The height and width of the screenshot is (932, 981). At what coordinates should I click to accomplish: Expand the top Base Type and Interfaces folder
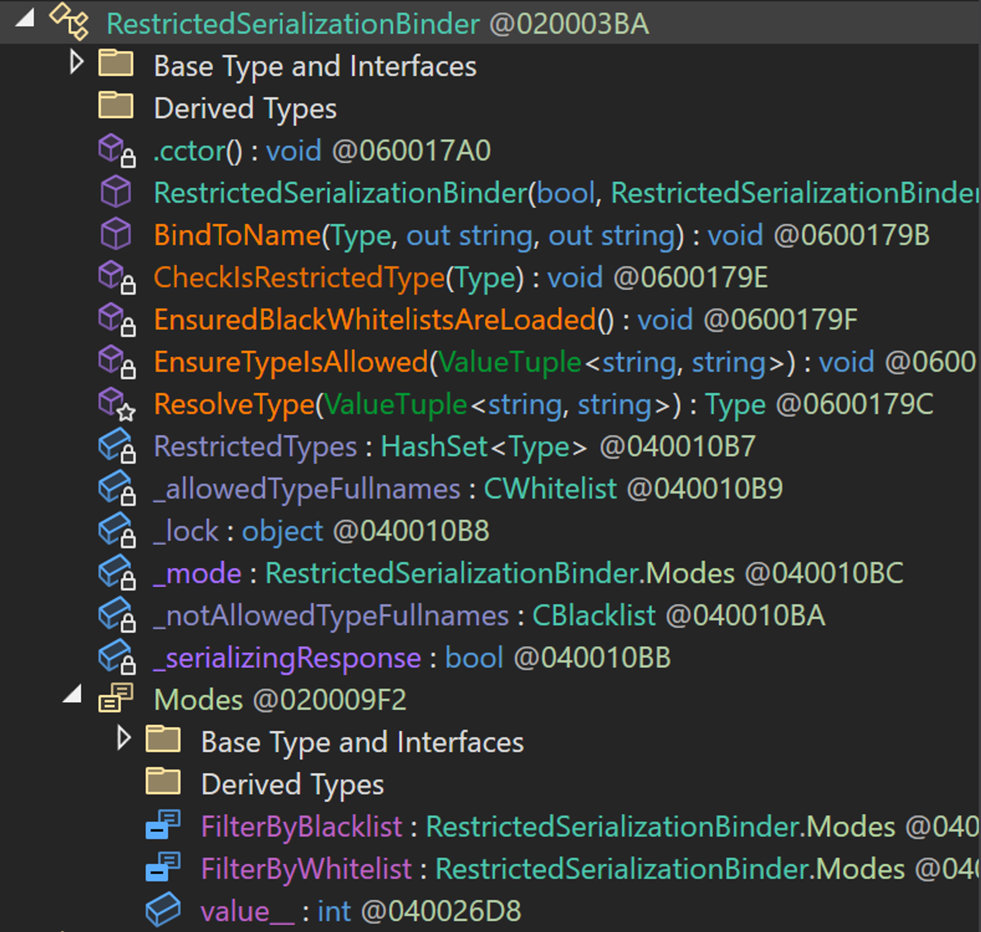coord(76,63)
